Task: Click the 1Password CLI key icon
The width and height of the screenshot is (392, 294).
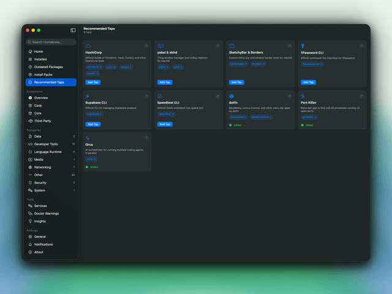Action: click(303, 46)
